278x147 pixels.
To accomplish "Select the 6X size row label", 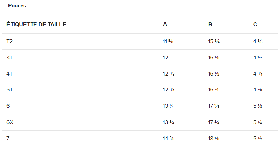I will (x=10, y=122).
